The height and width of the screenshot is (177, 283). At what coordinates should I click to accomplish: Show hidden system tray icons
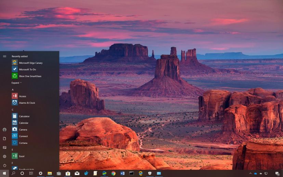tap(250, 174)
